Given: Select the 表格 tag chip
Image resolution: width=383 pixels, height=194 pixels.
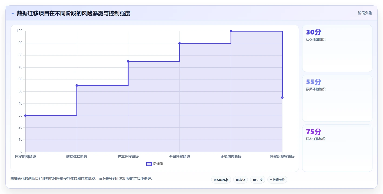Looking at the screenshot, I should pyautogui.click(x=240, y=180).
